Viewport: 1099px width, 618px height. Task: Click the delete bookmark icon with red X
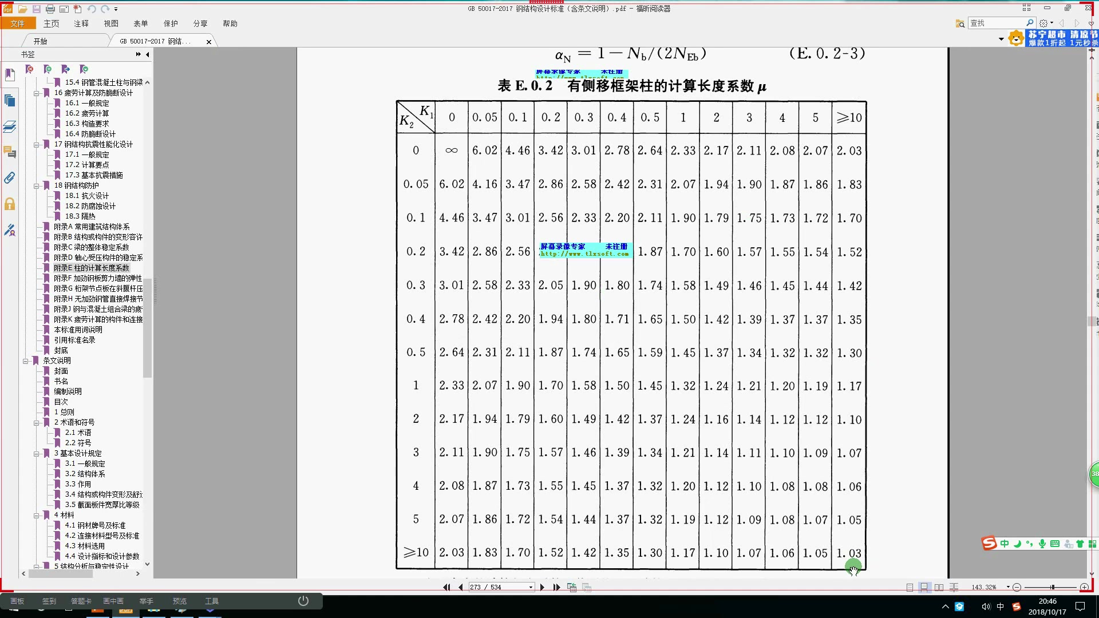(x=30, y=69)
